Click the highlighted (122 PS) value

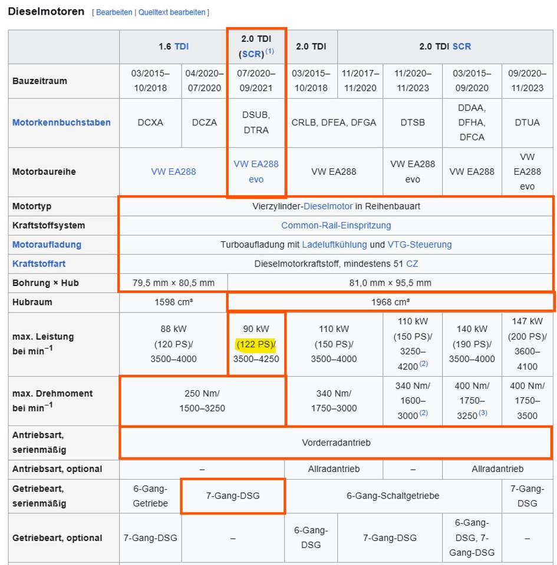256,344
